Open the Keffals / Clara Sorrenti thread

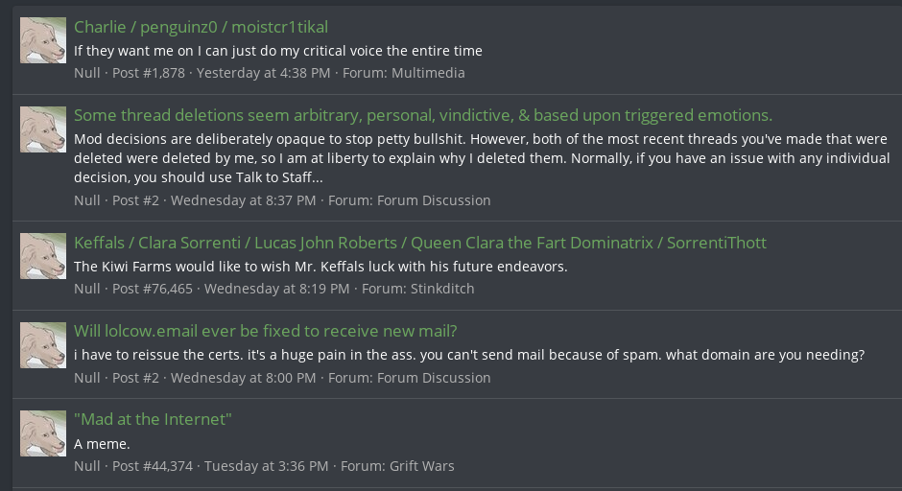pos(420,243)
